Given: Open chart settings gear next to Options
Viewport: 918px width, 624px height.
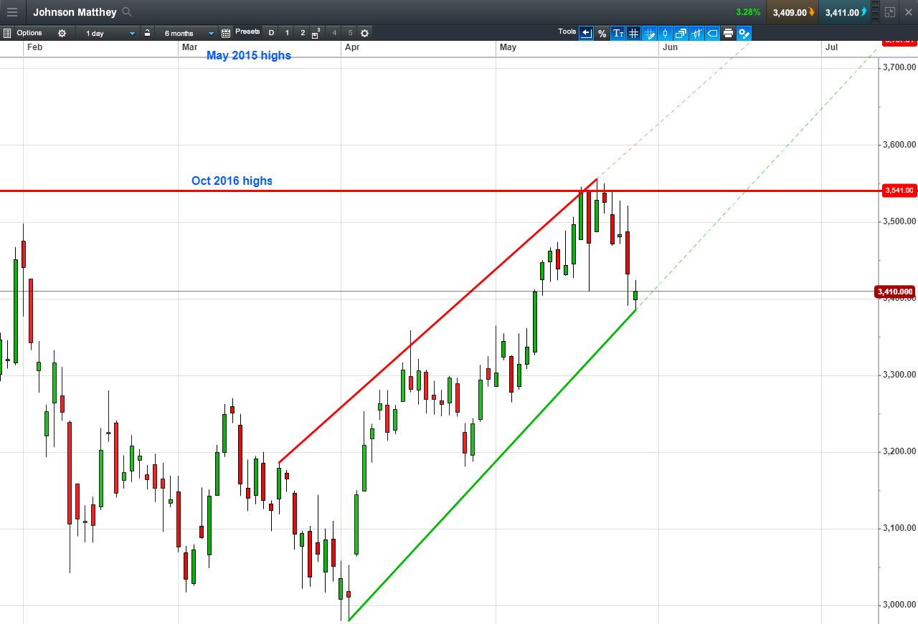Looking at the screenshot, I should [x=62, y=33].
